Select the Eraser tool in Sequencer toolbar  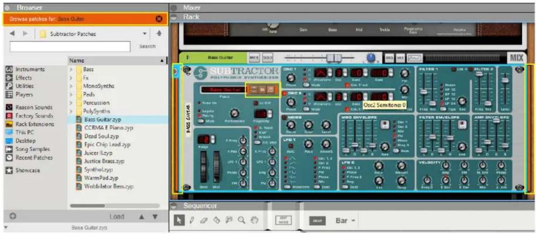(x=204, y=219)
